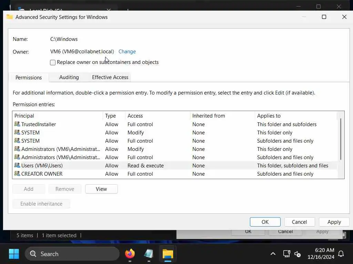Viewport: 353px width, 264px height.
Task: Select Administrators entry with Full control access
Action: (x=175, y=157)
